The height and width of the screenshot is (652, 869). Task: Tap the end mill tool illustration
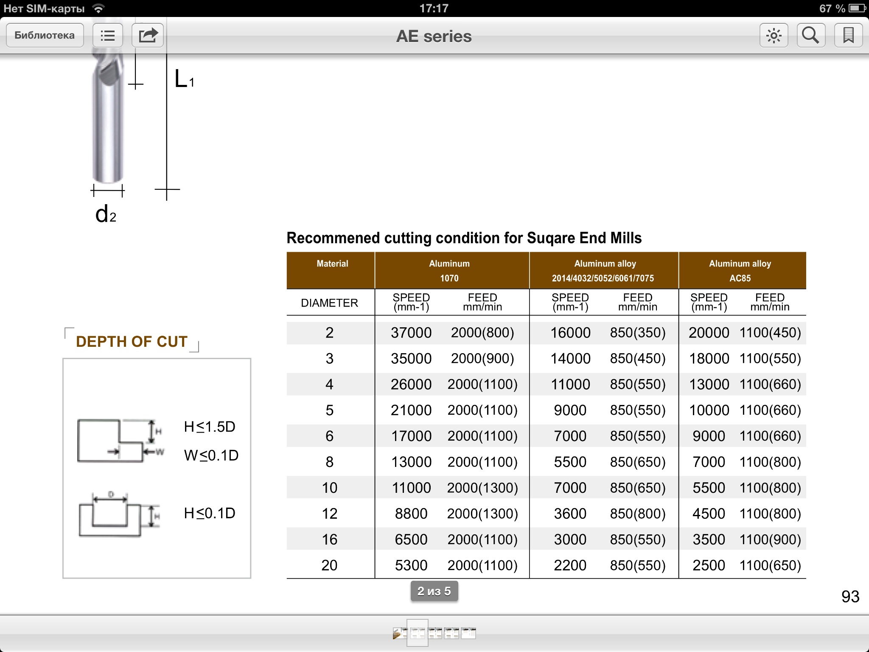108,123
